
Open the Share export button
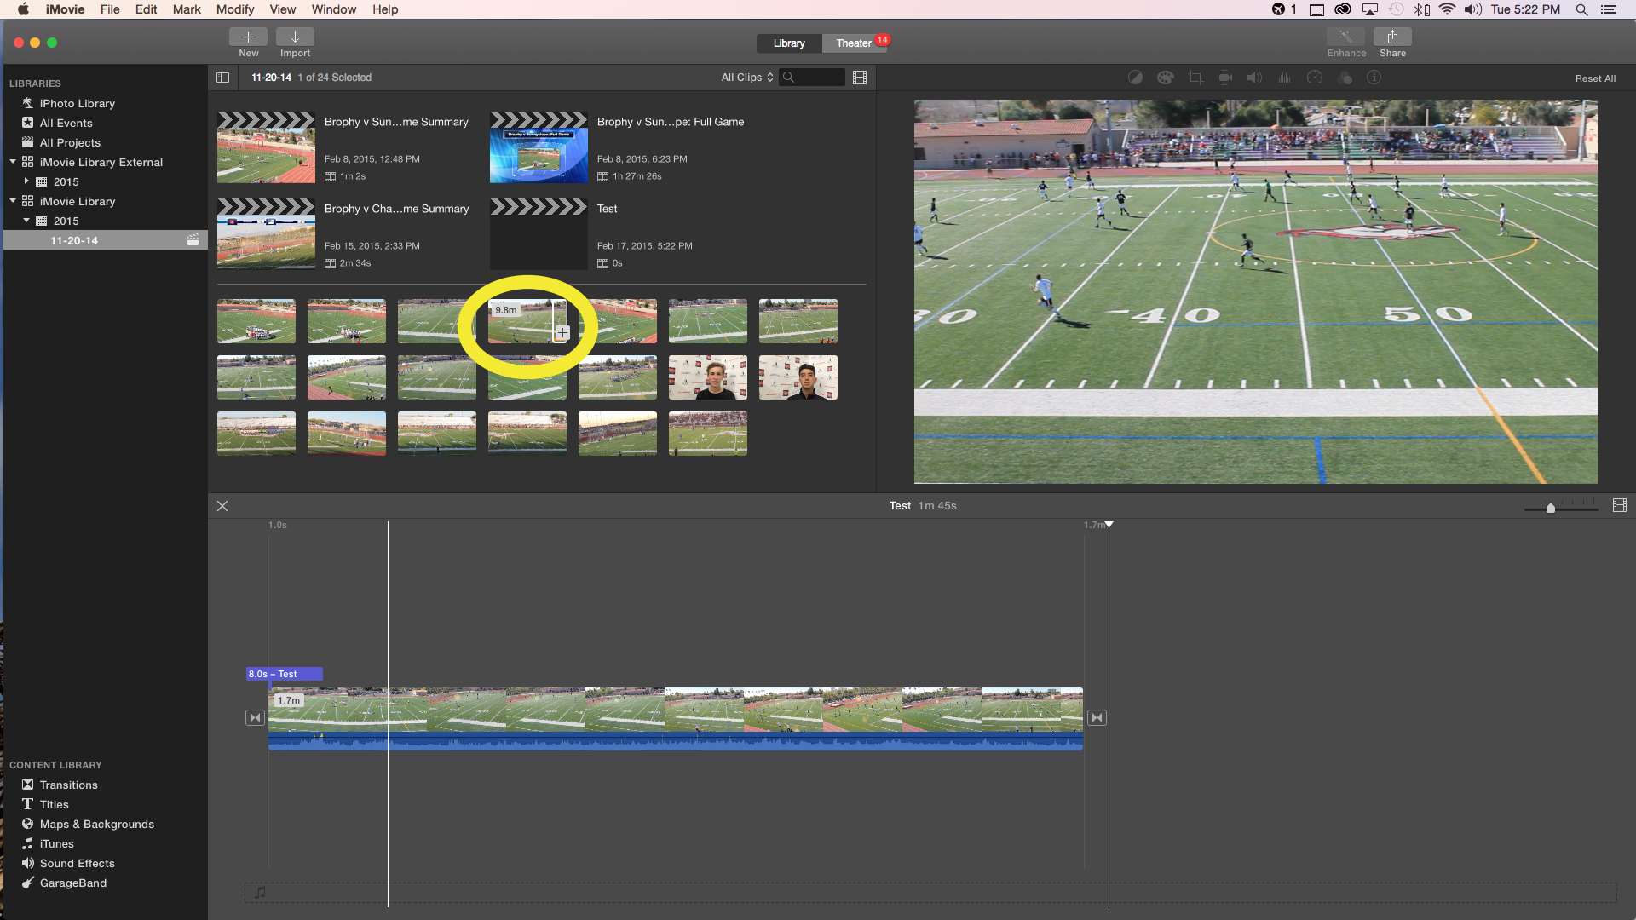tap(1392, 37)
